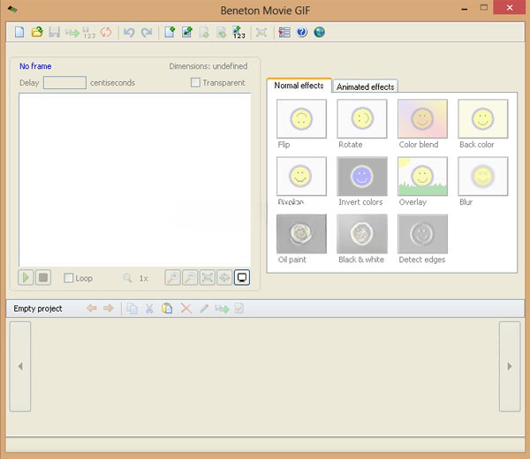The height and width of the screenshot is (459, 530).
Task: Click the red X delete frame icon
Action: (185, 308)
